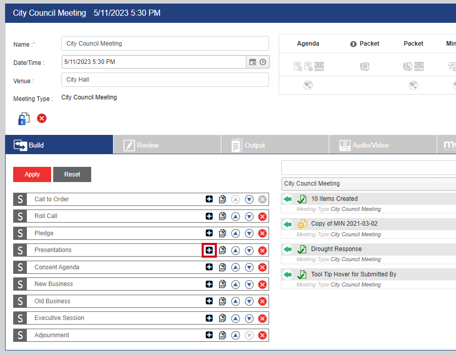The image size is (456, 355).
Task: Publish Agenda globe icon
Action: pos(308,85)
